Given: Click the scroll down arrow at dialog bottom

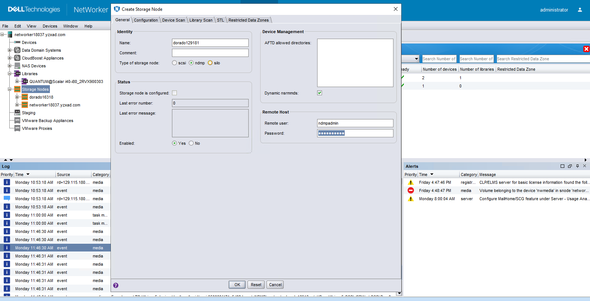Looking at the screenshot, I should click(x=399, y=294).
